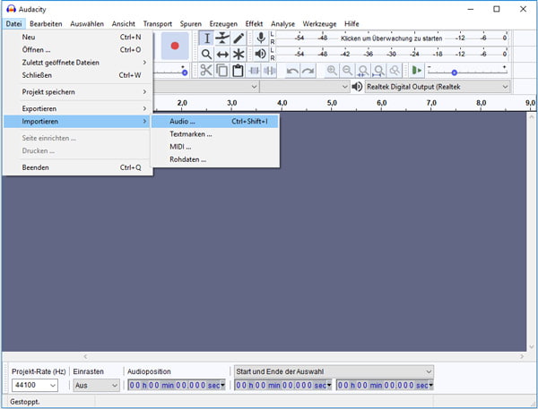This screenshot has height=409, width=538.
Task: Expand Projekt speichern submenu
Action: tap(77, 92)
